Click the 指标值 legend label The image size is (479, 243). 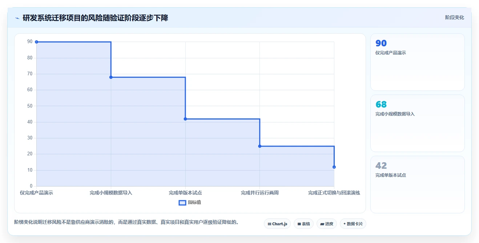194,202
